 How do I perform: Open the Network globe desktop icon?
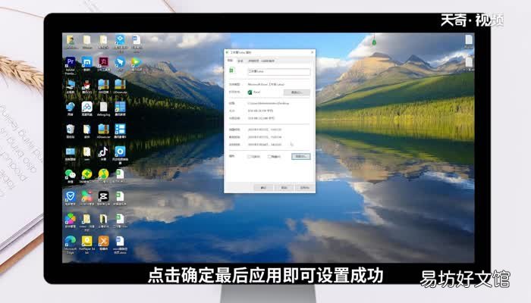pyautogui.click(x=71, y=108)
